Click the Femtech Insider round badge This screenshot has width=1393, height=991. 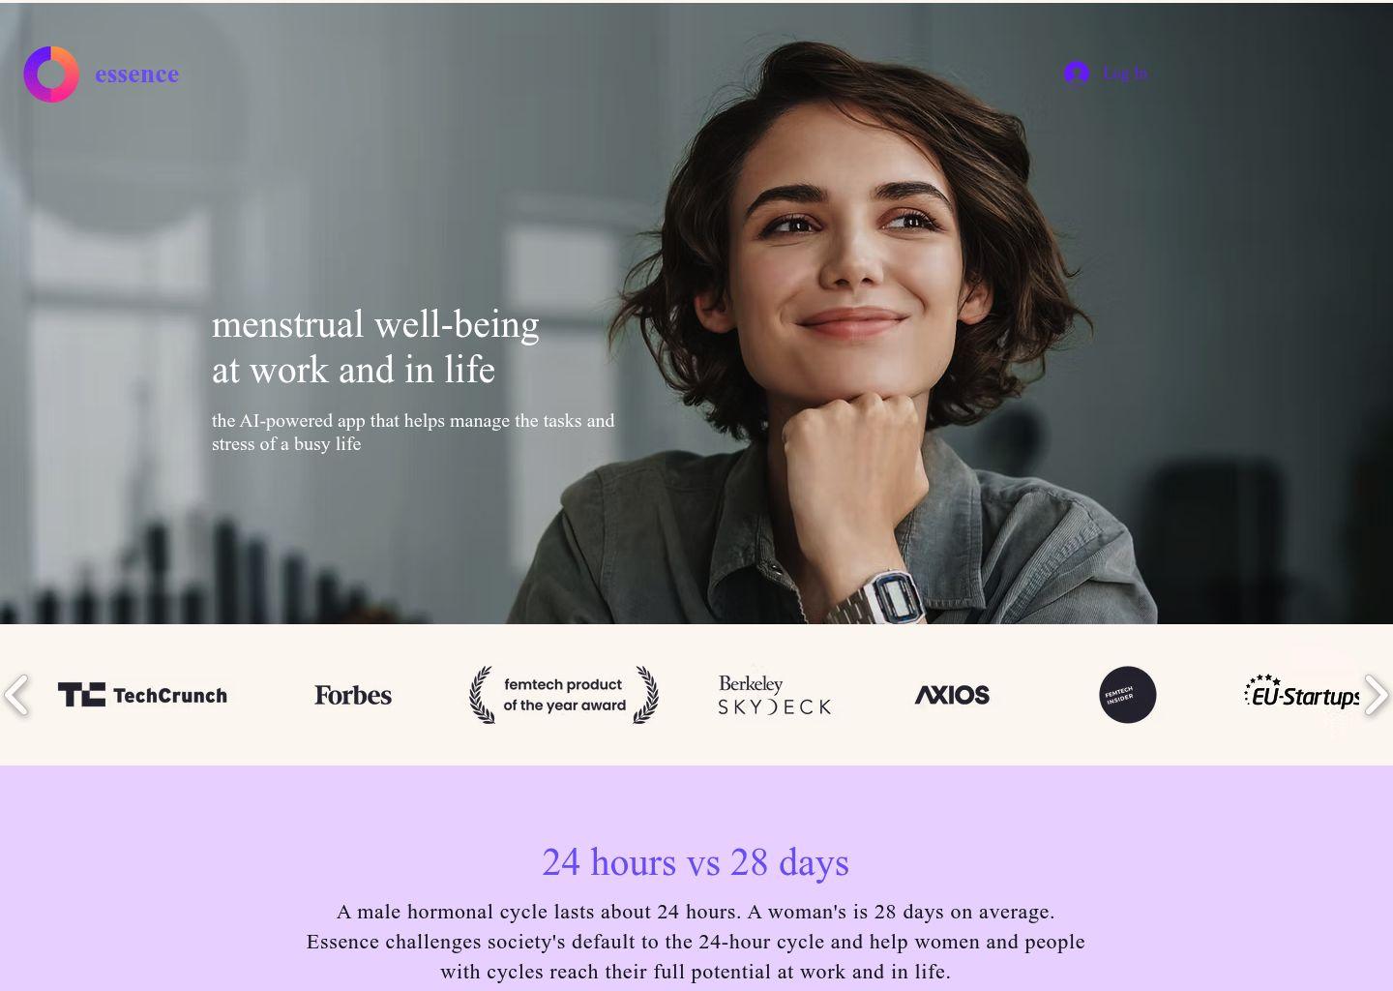click(x=1128, y=695)
